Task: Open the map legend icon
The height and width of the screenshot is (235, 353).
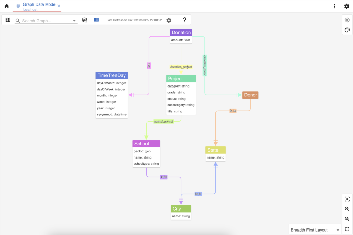Action: click(x=8, y=20)
